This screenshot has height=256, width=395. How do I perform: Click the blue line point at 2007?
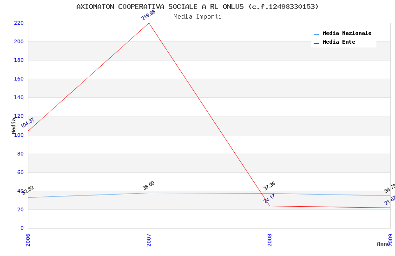pyautogui.click(x=149, y=193)
